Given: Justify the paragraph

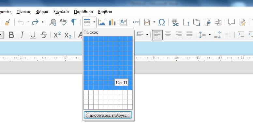Looking at the screenshot, I should pos(189,35).
